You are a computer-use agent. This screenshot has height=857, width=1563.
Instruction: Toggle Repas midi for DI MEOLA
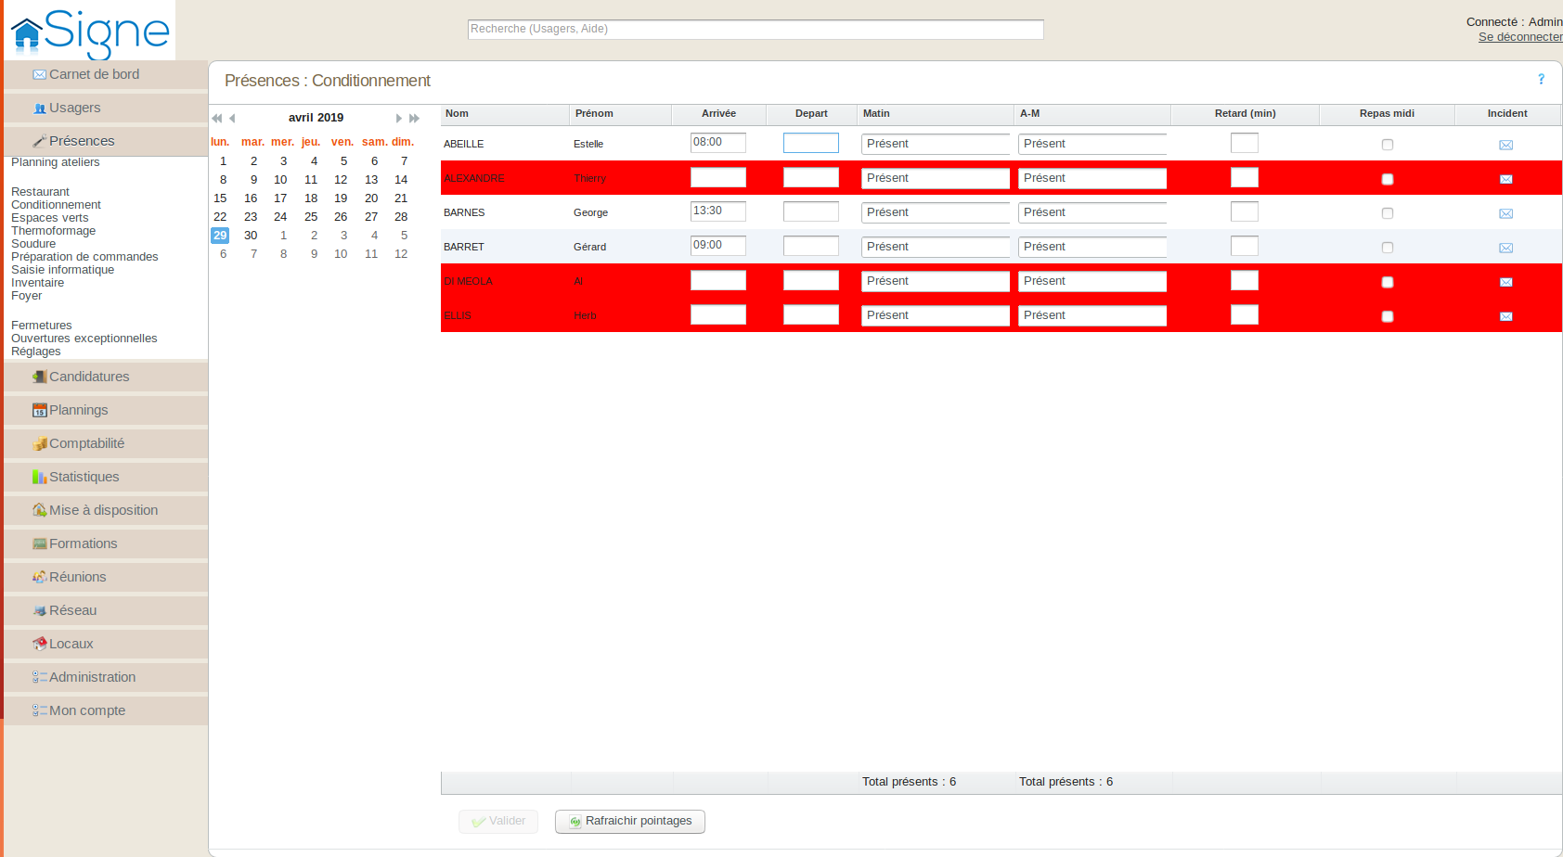[x=1388, y=282]
